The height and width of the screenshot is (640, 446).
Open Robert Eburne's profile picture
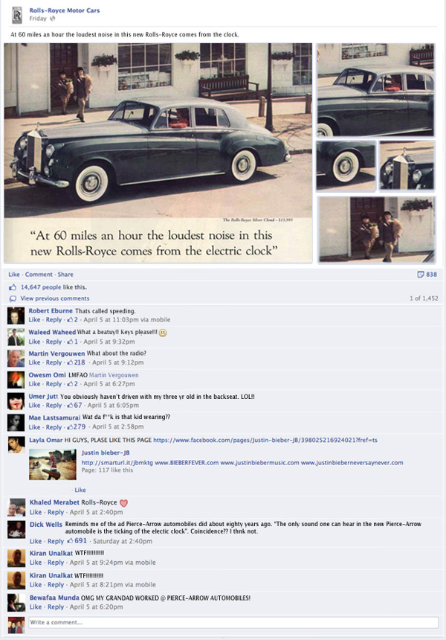pos(16,316)
